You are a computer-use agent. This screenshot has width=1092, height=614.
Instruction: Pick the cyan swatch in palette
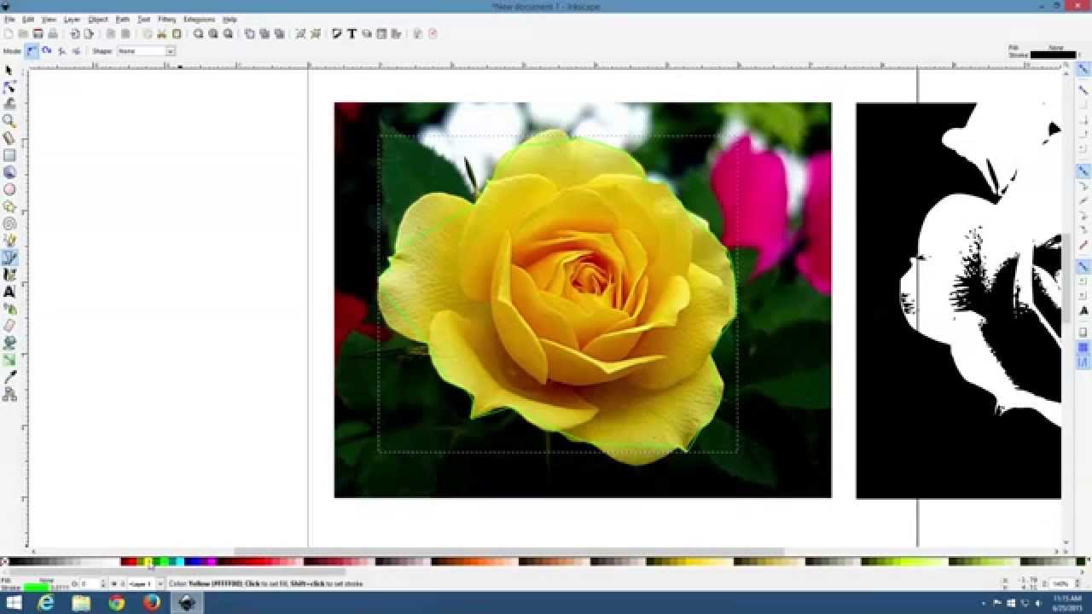pyautogui.click(x=180, y=562)
